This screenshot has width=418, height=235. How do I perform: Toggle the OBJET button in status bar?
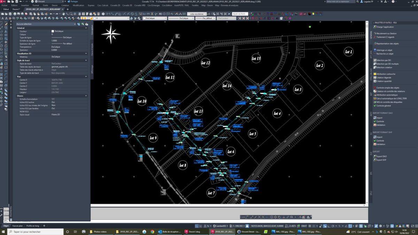pyautogui.click(x=304, y=226)
